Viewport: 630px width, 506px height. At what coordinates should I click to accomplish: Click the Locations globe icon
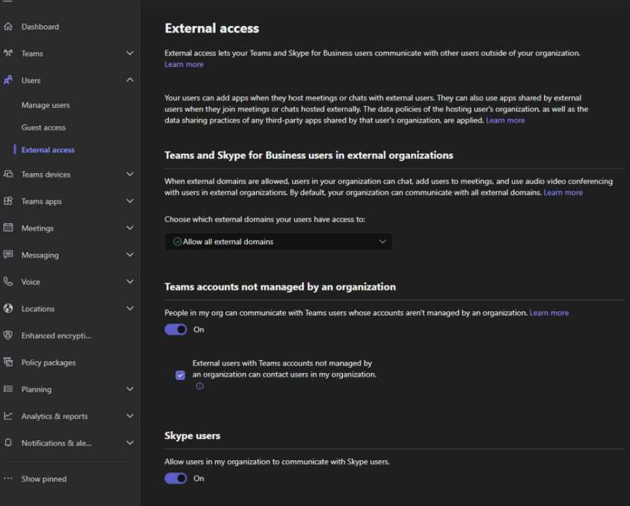[8, 308]
